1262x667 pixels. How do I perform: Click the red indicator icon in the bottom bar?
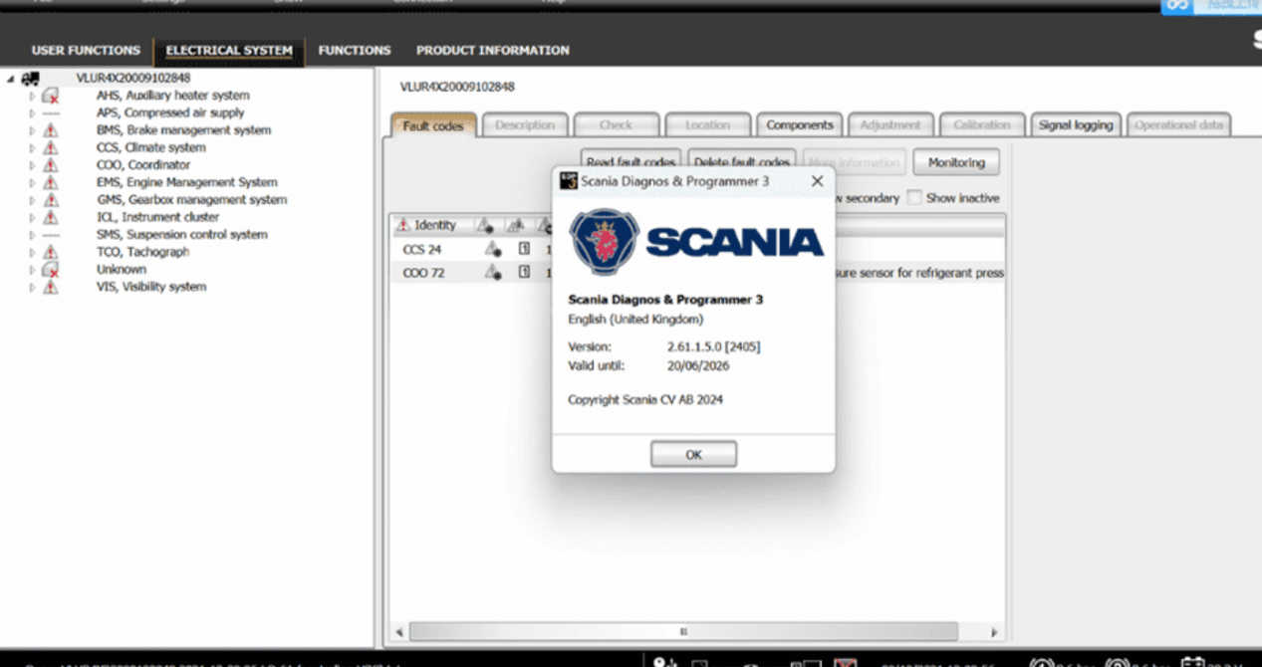(844, 661)
